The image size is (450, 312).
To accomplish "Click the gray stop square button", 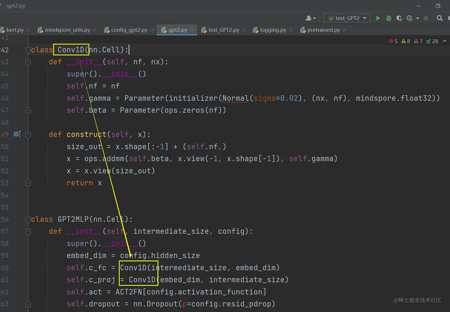I will [426, 18].
